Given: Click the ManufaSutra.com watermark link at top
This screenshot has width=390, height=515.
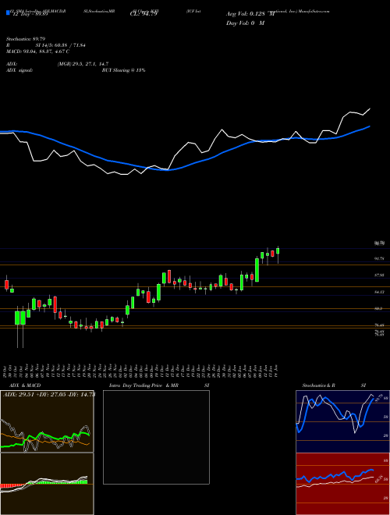Looking at the screenshot, I should (314, 11).
